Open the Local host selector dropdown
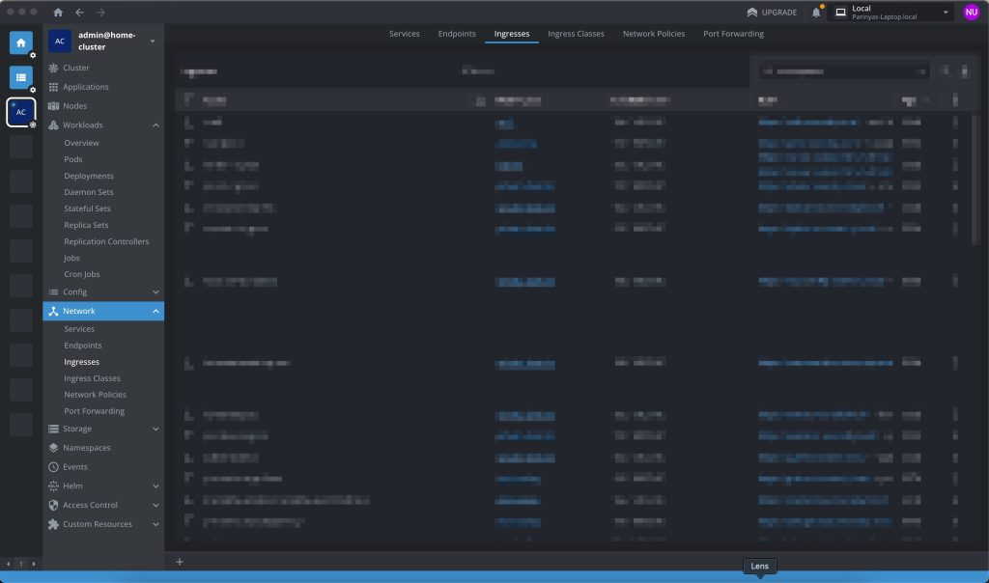Viewport: 989px width, 583px height. [891, 13]
